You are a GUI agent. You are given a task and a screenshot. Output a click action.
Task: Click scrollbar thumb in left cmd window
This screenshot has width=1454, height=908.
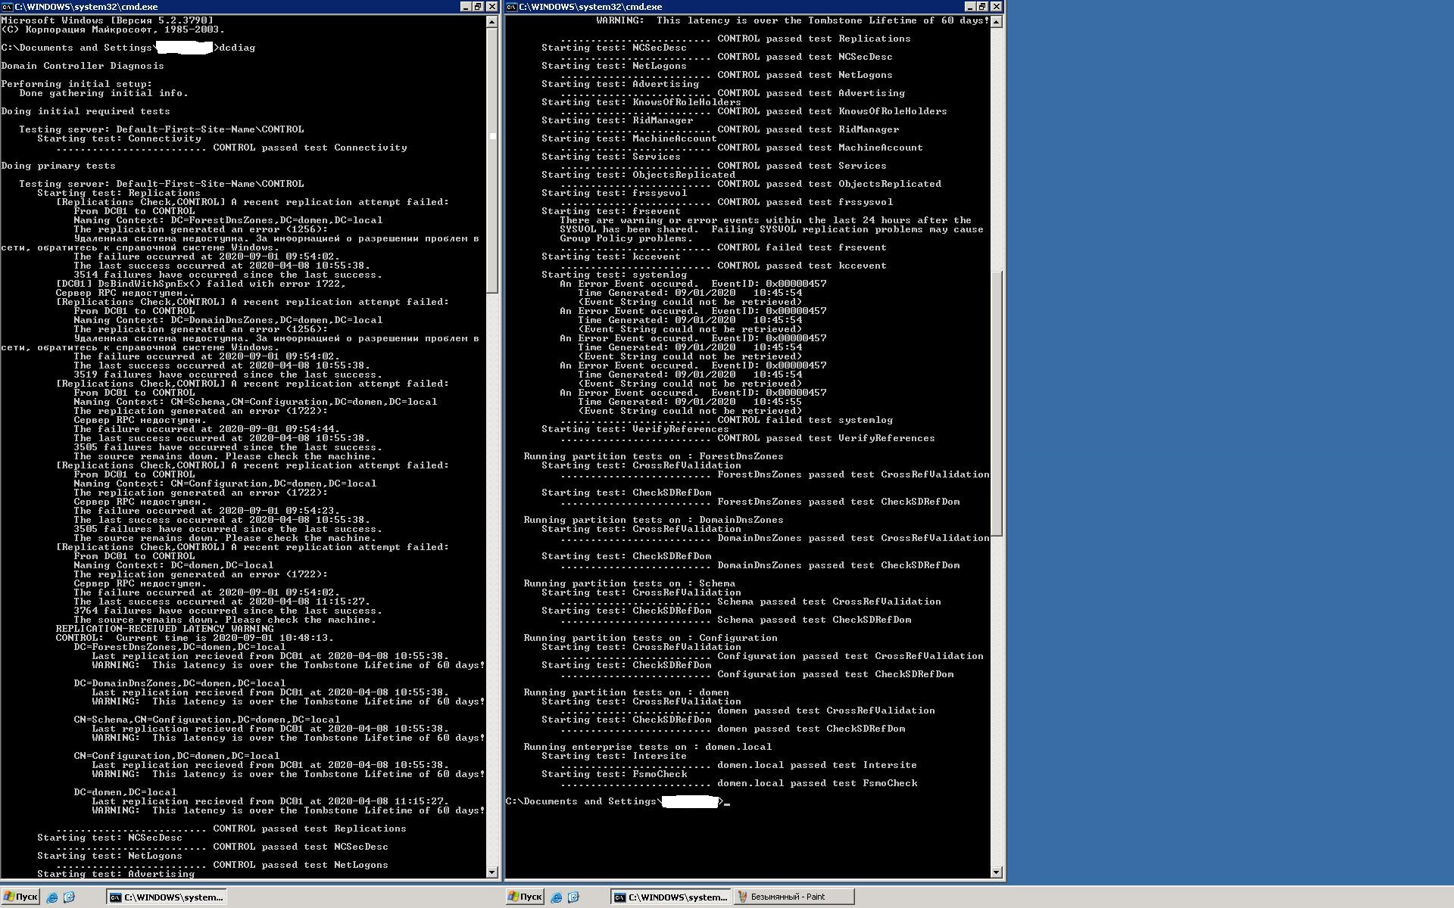click(492, 160)
